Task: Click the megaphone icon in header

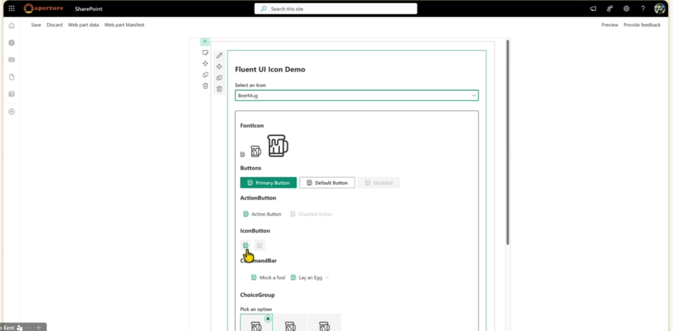Action: pyautogui.click(x=593, y=9)
